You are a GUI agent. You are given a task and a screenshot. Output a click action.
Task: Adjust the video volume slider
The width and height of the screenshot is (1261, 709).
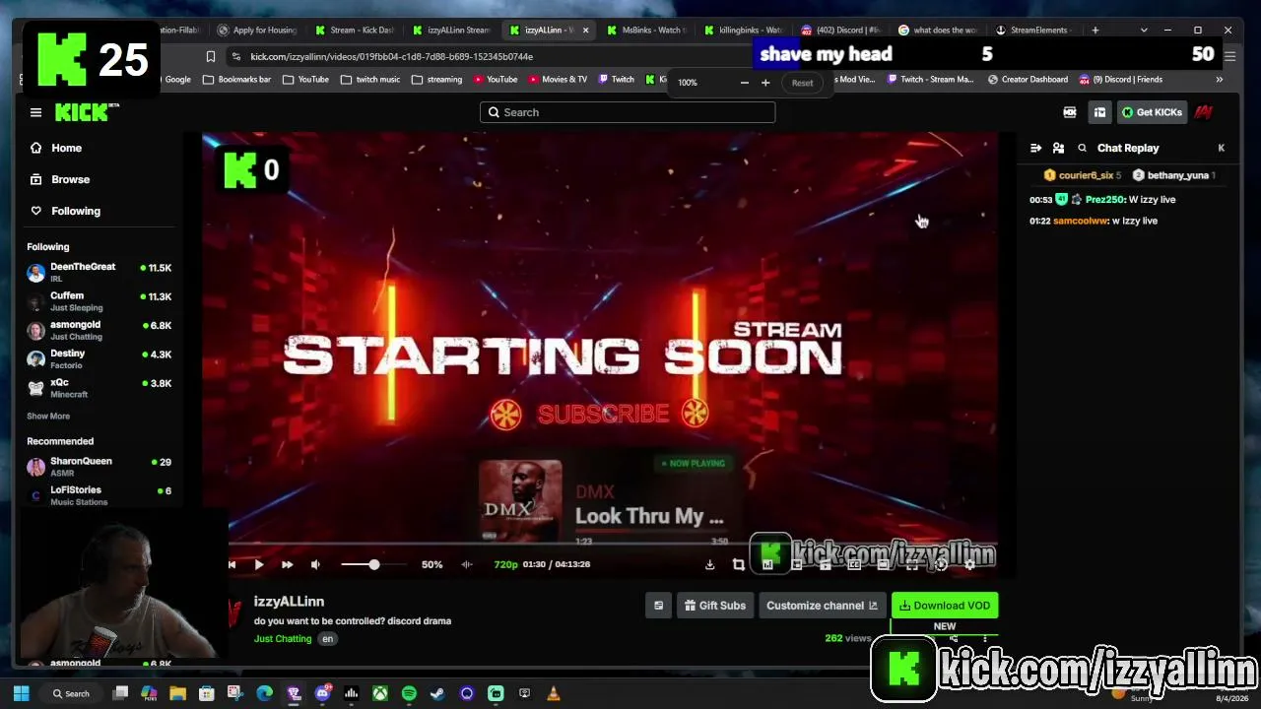coord(373,564)
